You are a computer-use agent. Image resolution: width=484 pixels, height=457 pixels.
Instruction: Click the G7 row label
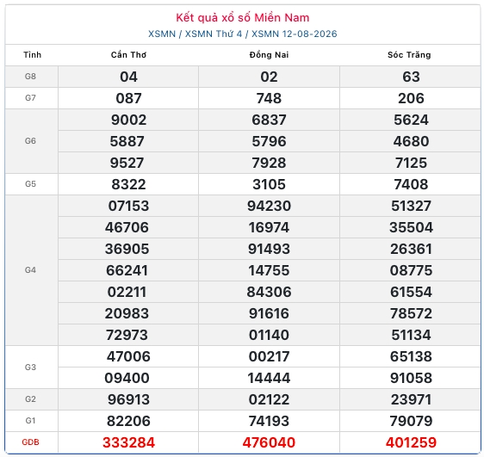(30, 98)
